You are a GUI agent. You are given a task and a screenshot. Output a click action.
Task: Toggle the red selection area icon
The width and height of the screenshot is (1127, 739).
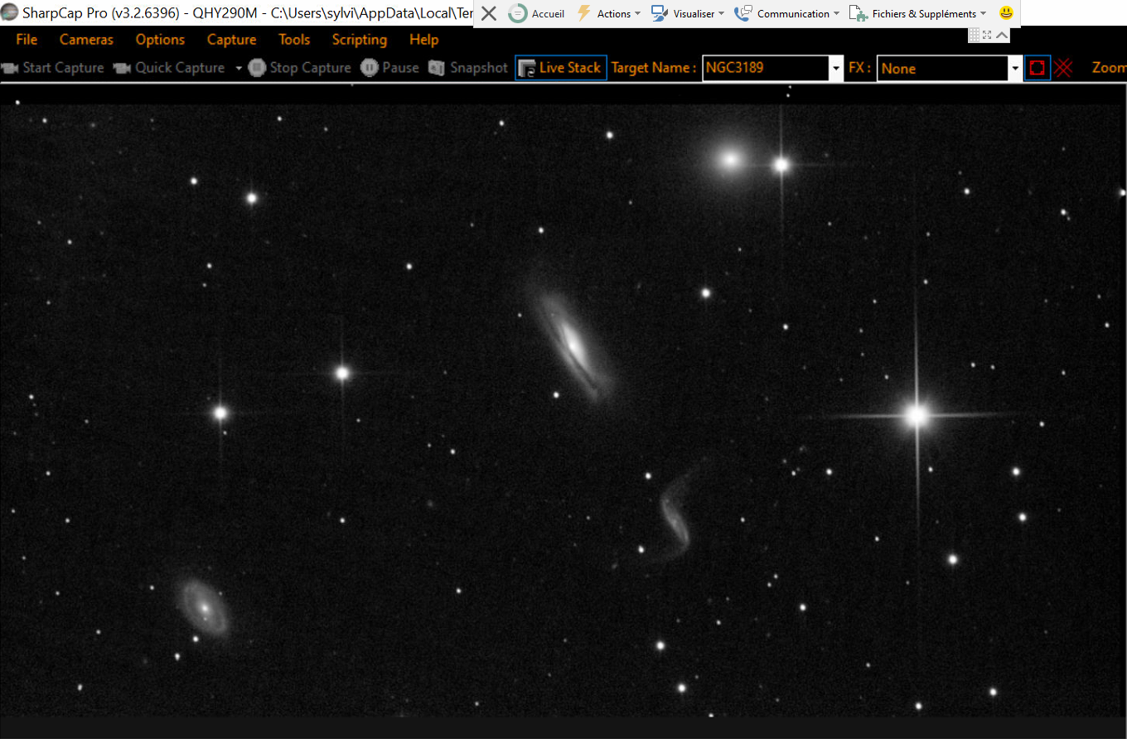pyautogui.click(x=1037, y=68)
